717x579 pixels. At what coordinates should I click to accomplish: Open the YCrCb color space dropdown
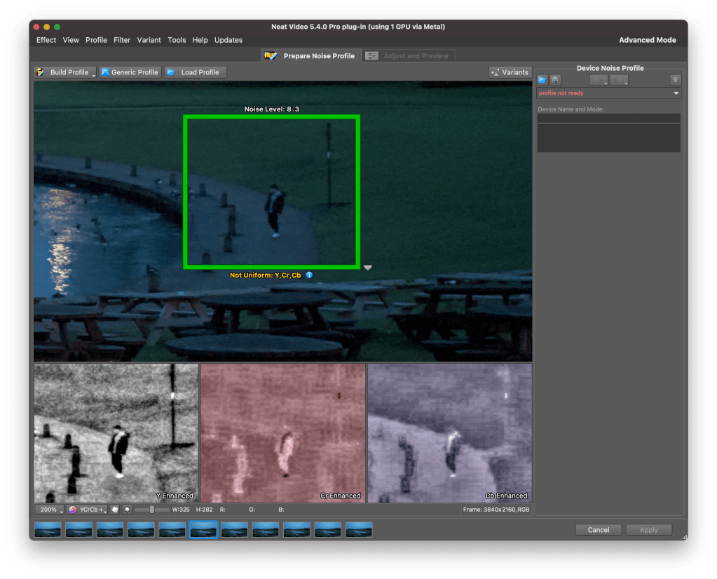(87, 510)
